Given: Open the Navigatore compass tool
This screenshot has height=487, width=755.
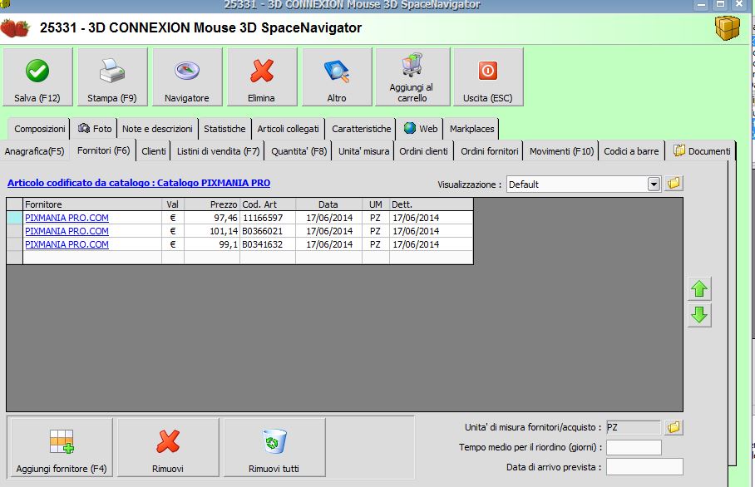Looking at the screenshot, I should 187,77.
